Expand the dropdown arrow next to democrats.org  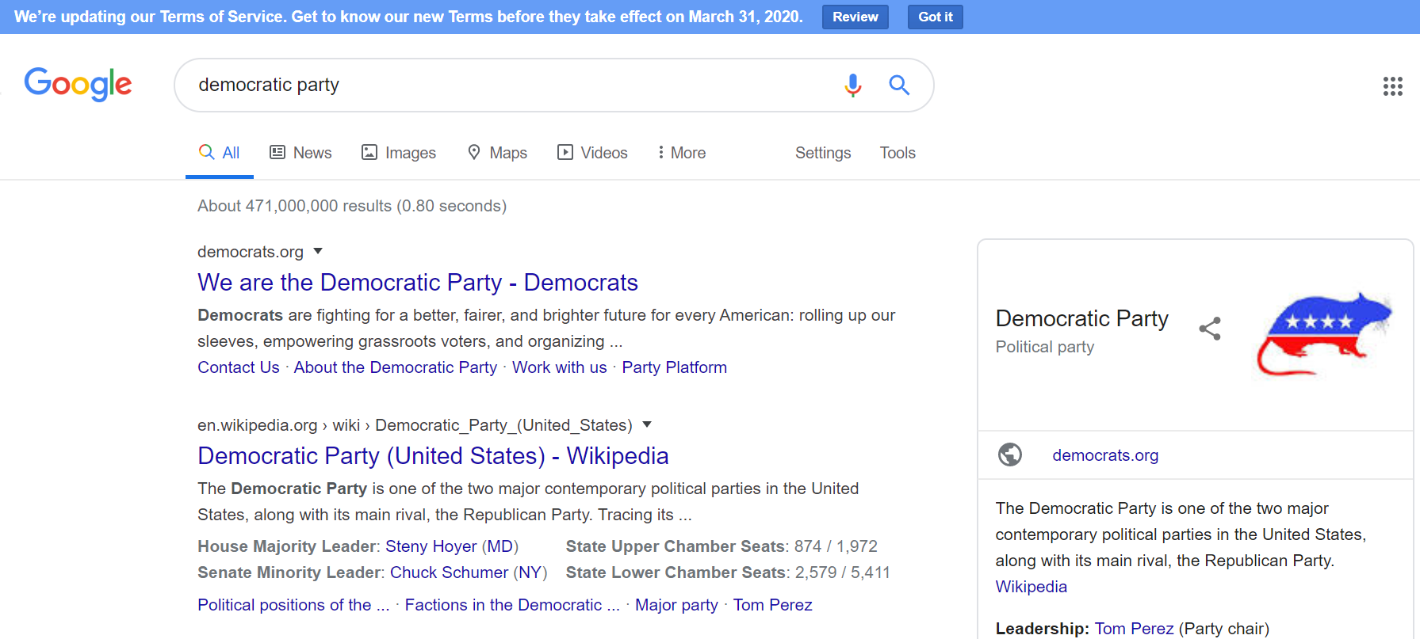tap(318, 251)
